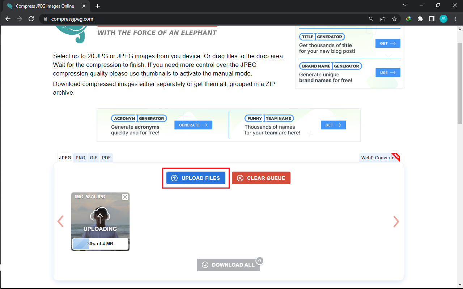Open the tab search chevron
The image size is (463, 289).
(404, 5)
